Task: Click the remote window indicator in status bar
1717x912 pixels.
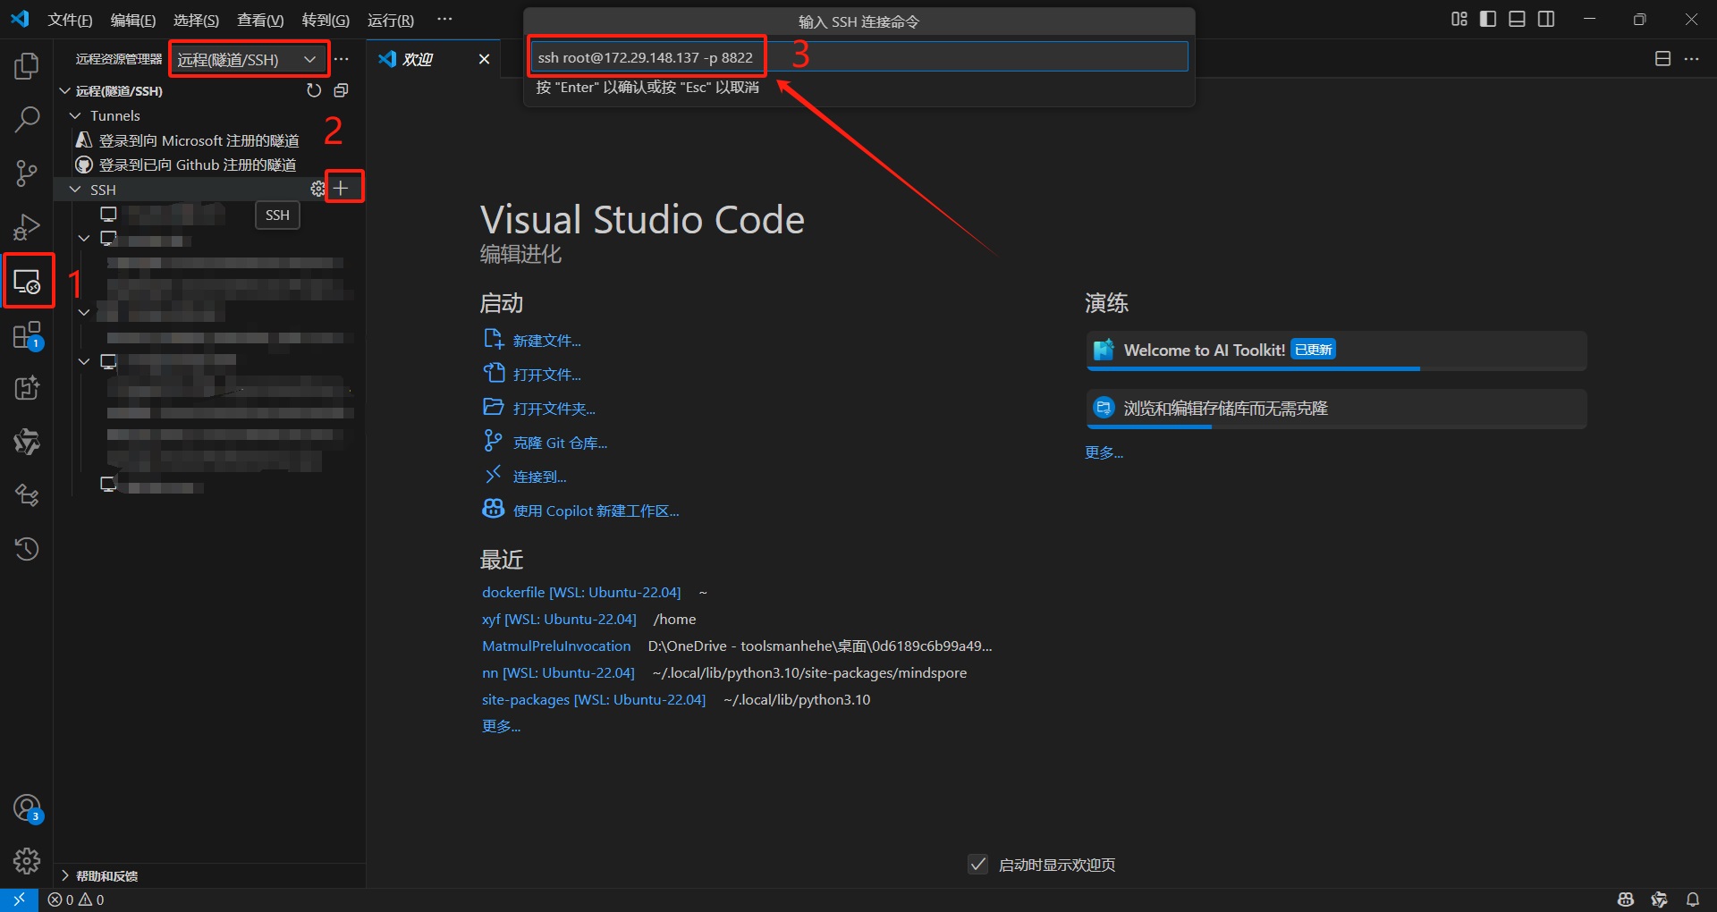Action: coord(19,899)
